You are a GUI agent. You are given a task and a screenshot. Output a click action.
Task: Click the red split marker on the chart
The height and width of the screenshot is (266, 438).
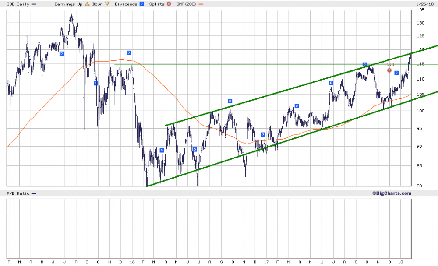click(389, 70)
